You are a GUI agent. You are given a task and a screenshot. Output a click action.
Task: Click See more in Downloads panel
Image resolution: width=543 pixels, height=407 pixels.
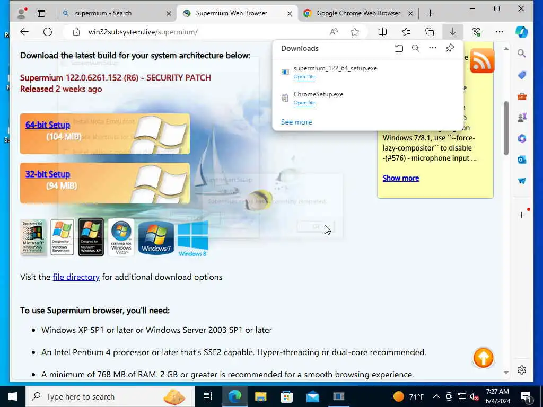coord(296,122)
